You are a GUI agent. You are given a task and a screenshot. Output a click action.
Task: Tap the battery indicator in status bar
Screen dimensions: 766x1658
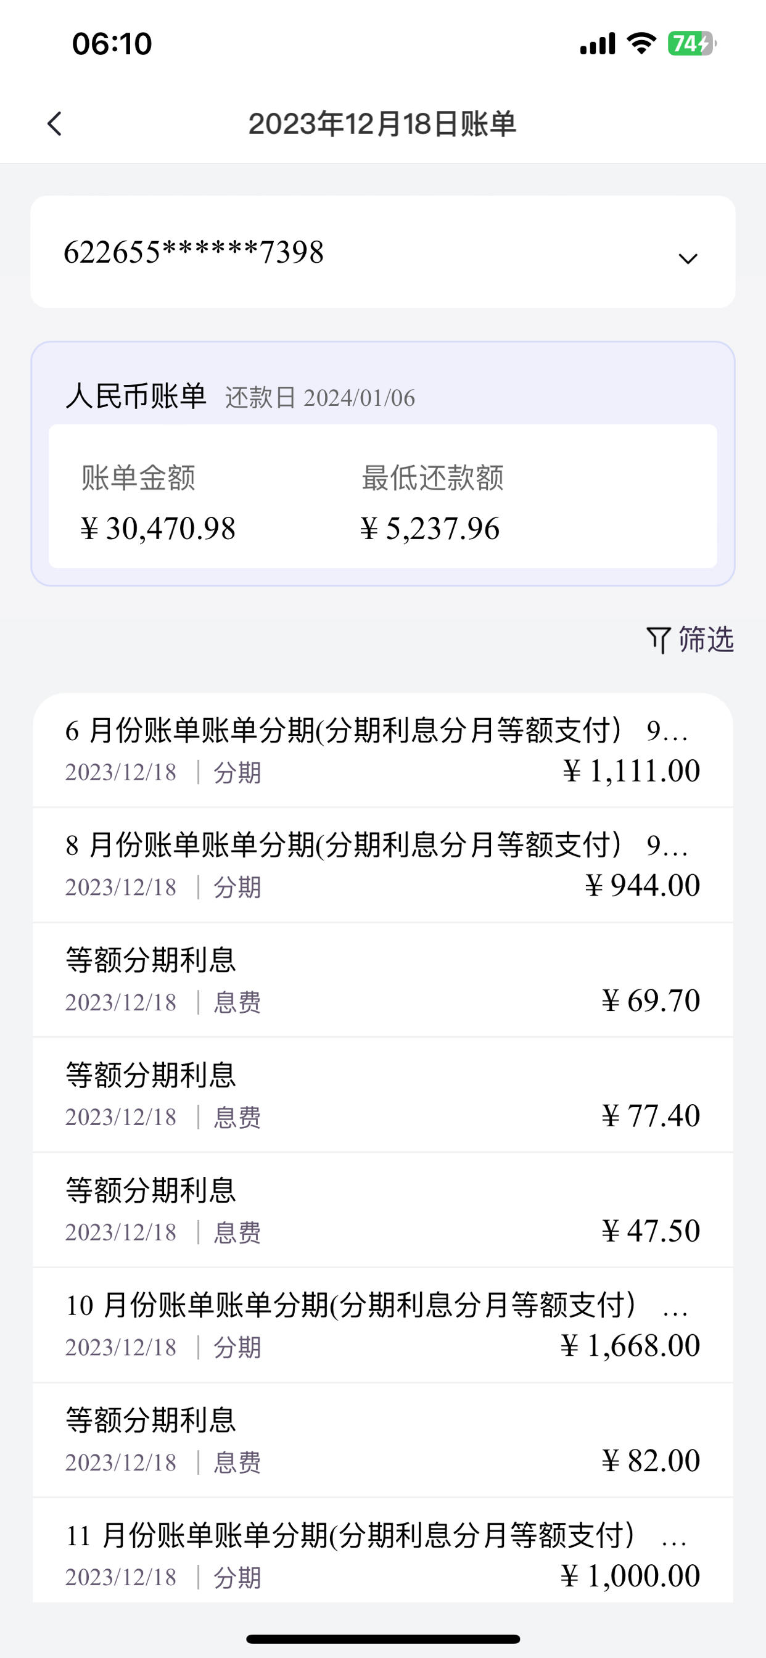692,44
